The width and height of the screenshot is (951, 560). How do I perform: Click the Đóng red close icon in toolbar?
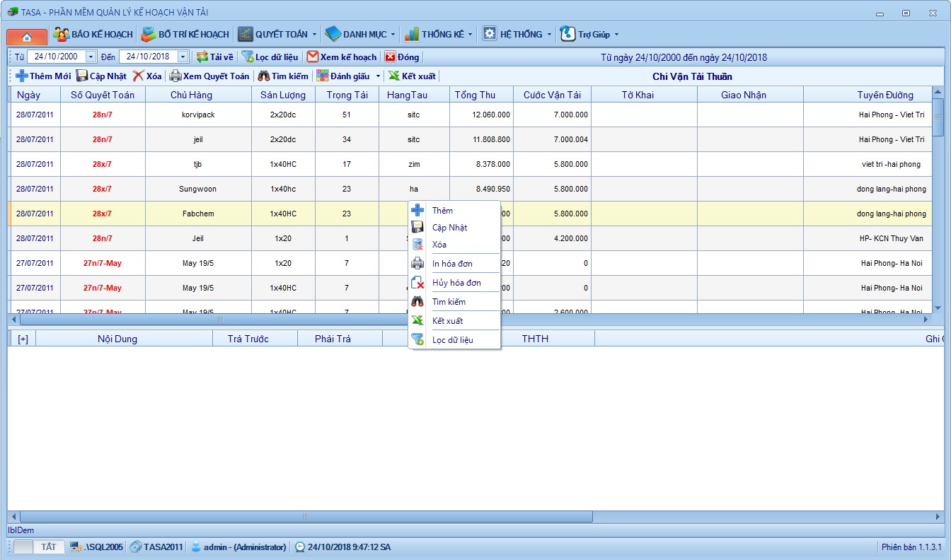coord(390,57)
